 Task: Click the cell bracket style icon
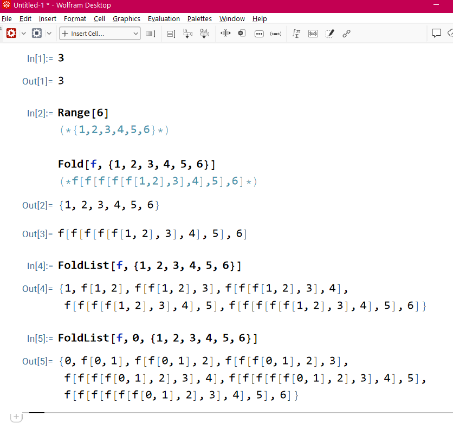(x=151, y=34)
